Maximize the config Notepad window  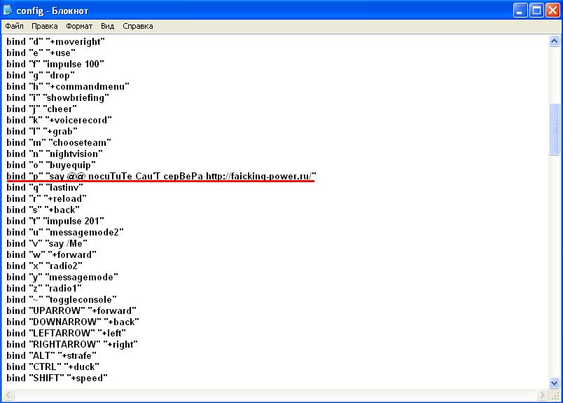click(x=535, y=10)
